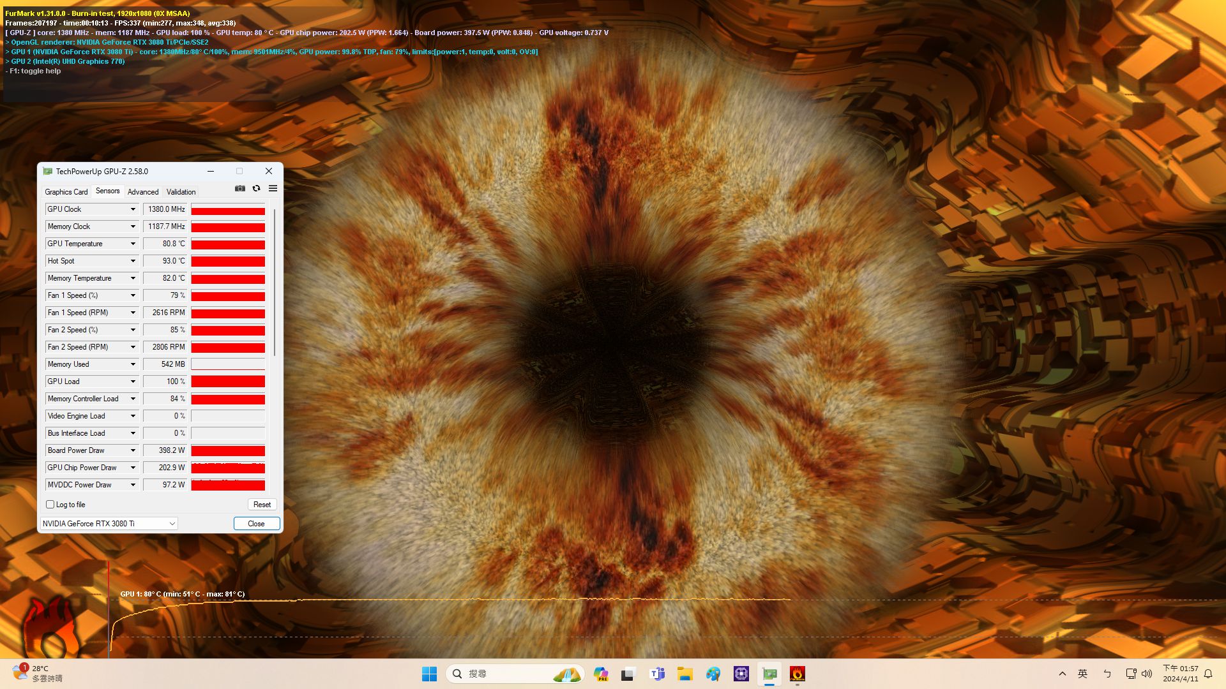Open the Memory Controller Load dropdown

(x=133, y=399)
